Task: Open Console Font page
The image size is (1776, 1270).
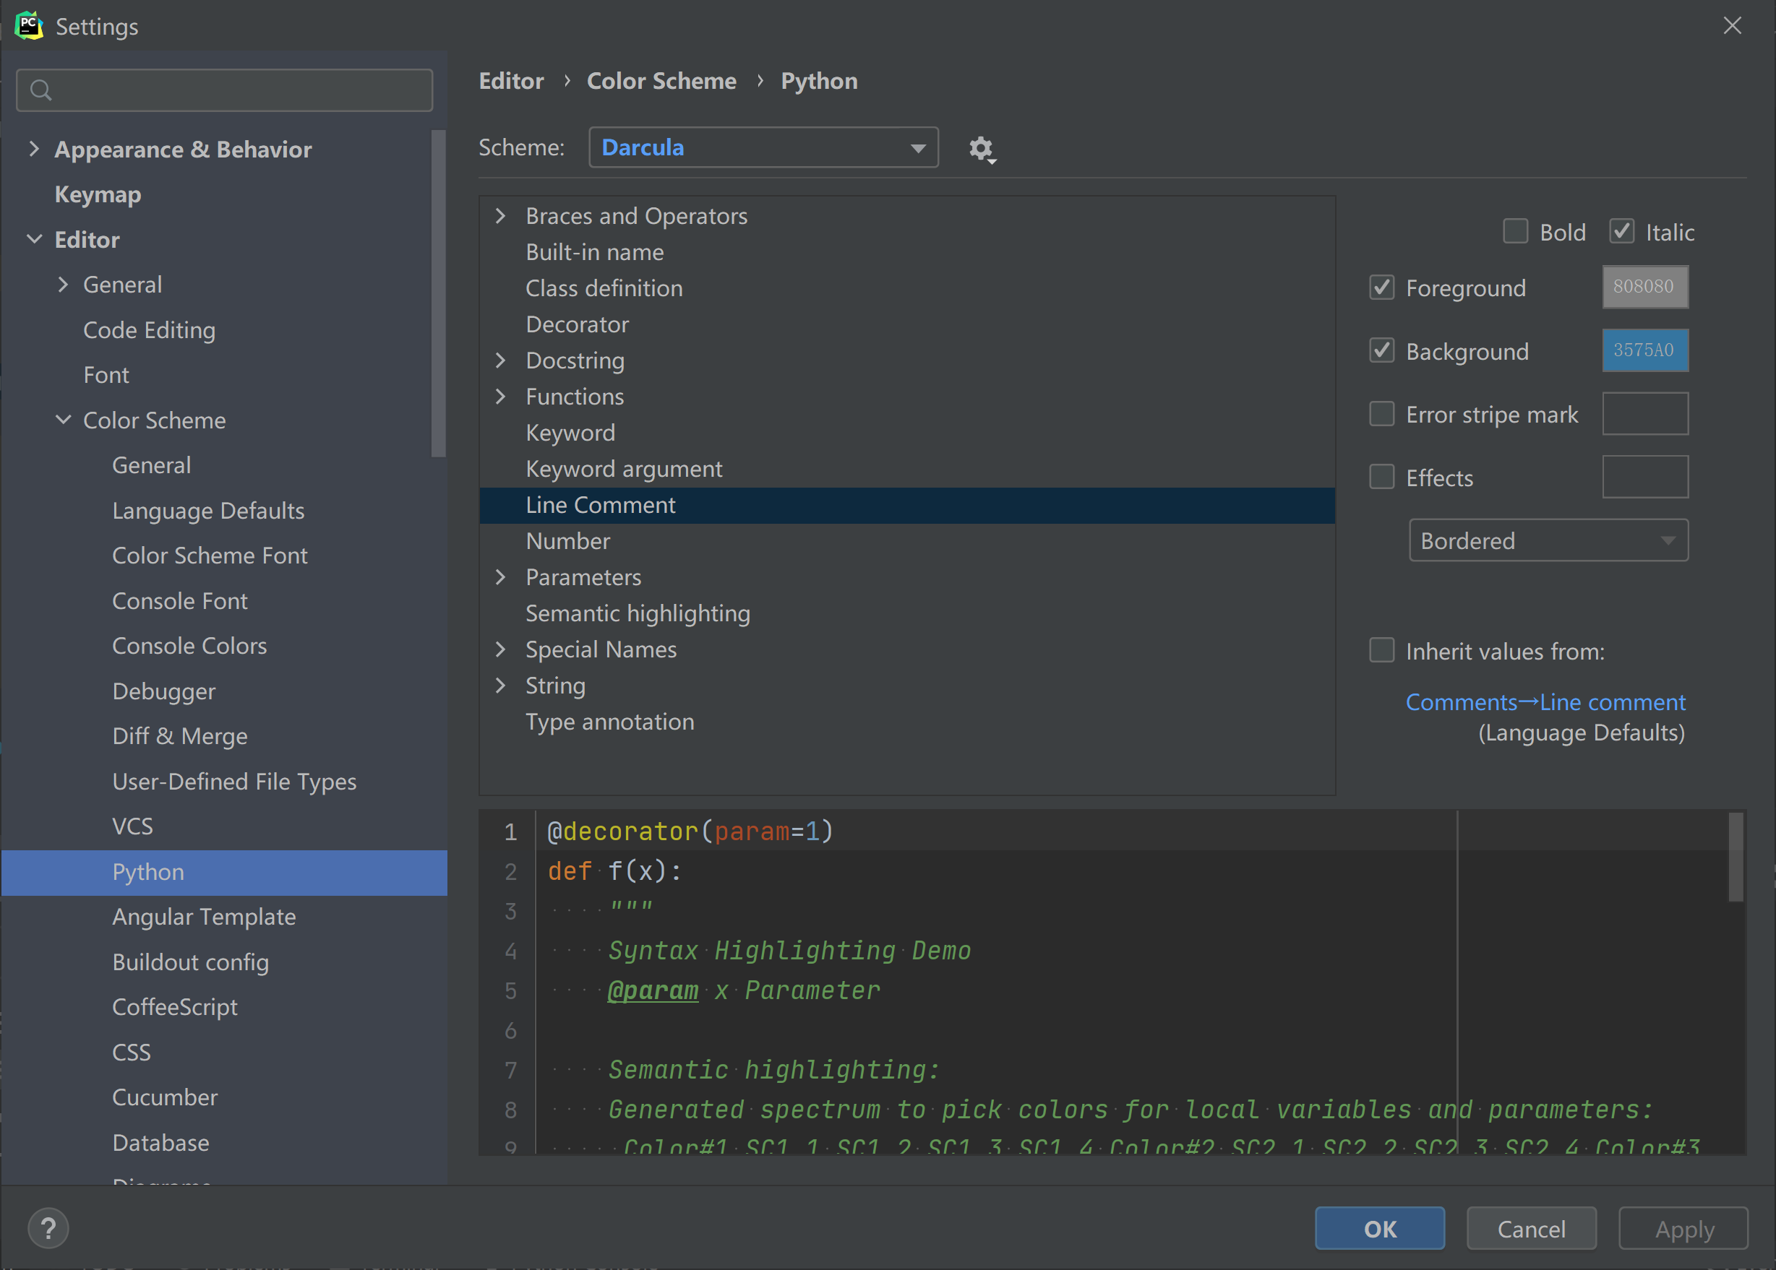Action: (x=179, y=600)
